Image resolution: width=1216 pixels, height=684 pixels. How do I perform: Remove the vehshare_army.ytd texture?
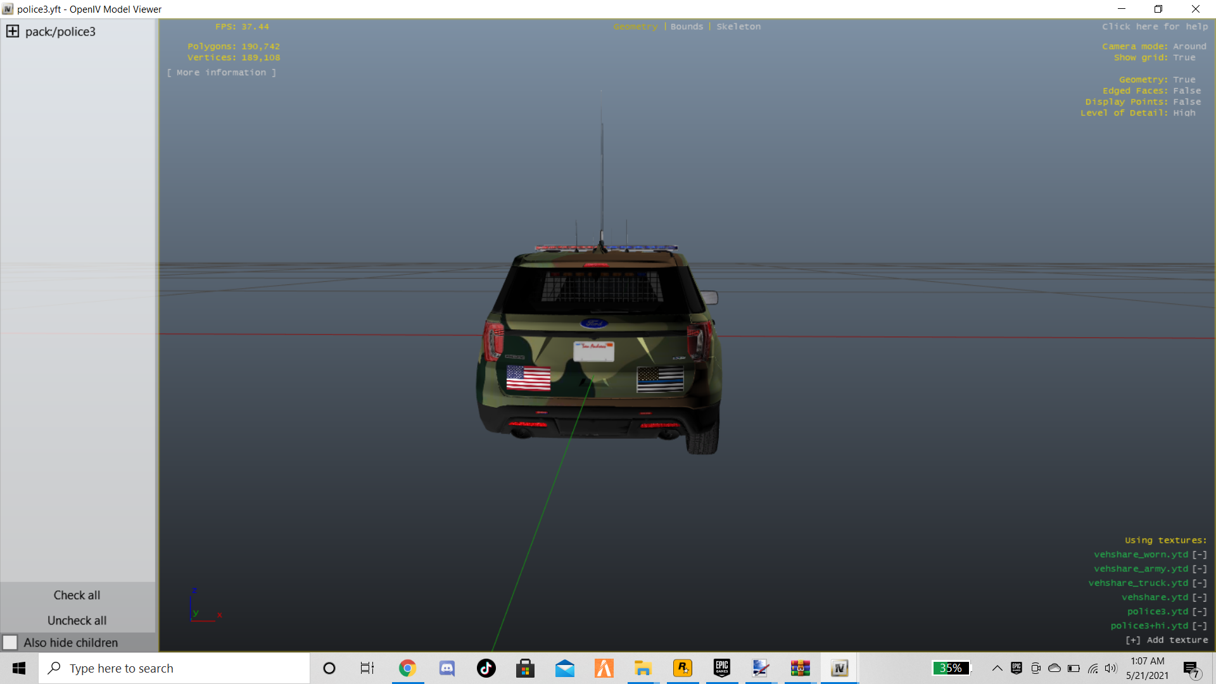point(1200,569)
